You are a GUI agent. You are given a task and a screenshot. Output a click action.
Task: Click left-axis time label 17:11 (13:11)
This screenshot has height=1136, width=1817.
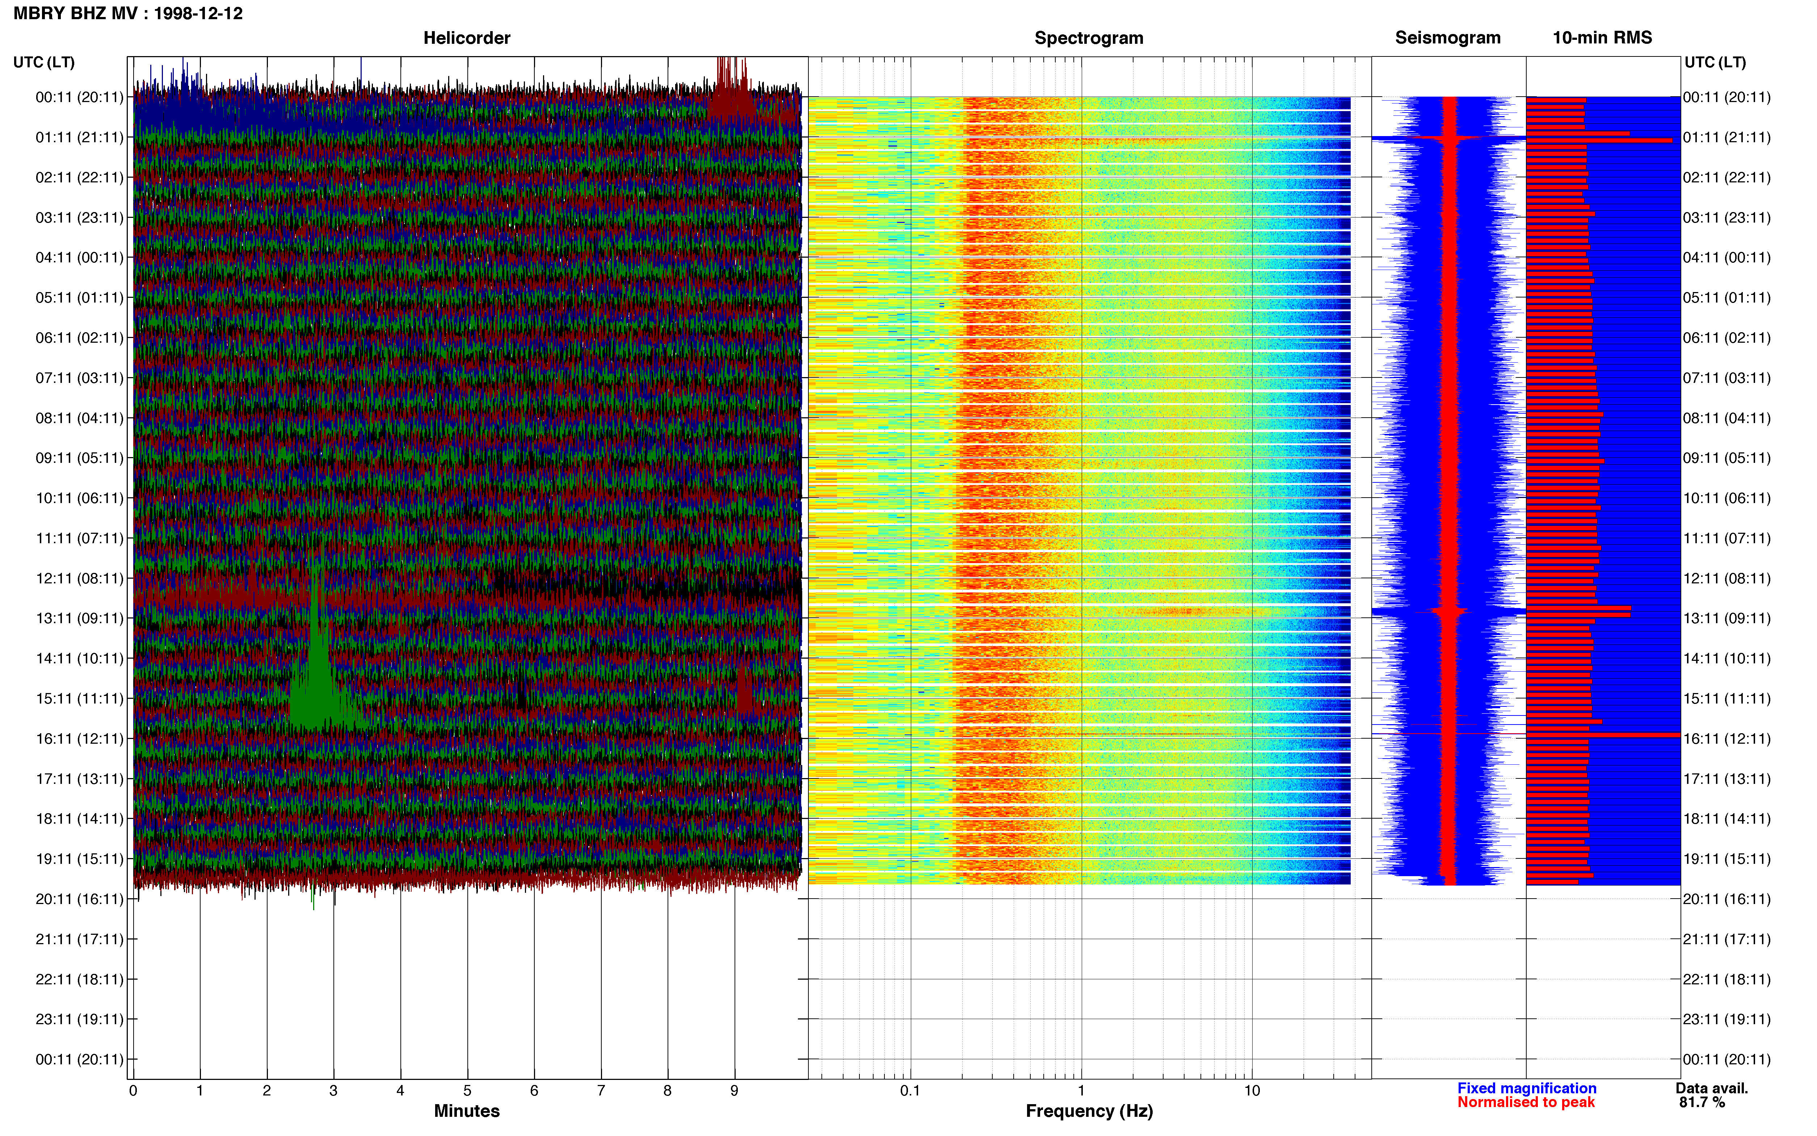coord(80,779)
